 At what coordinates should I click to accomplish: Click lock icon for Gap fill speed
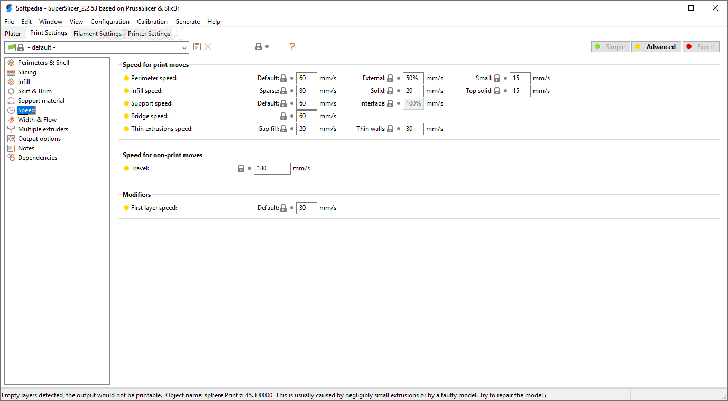click(283, 129)
